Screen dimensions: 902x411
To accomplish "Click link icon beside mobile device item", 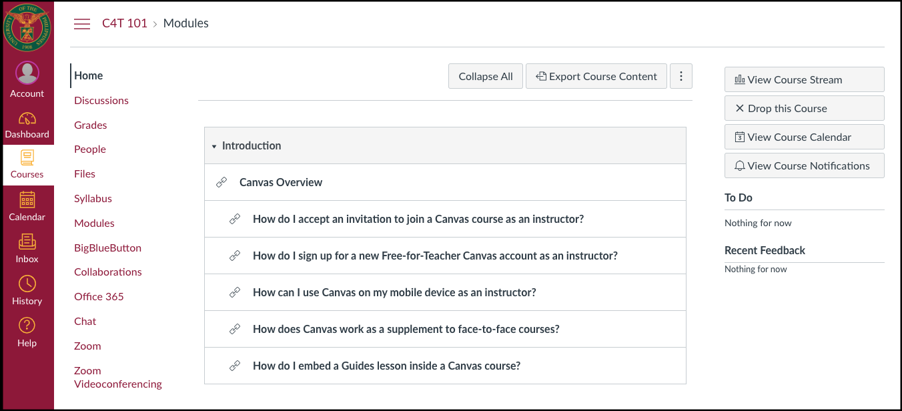I will coord(235,292).
